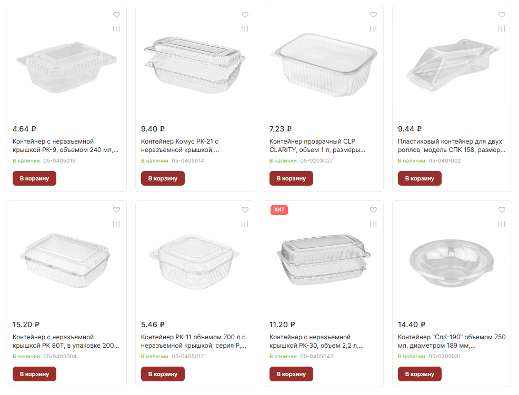Heart the PK 80T container card

116,210
